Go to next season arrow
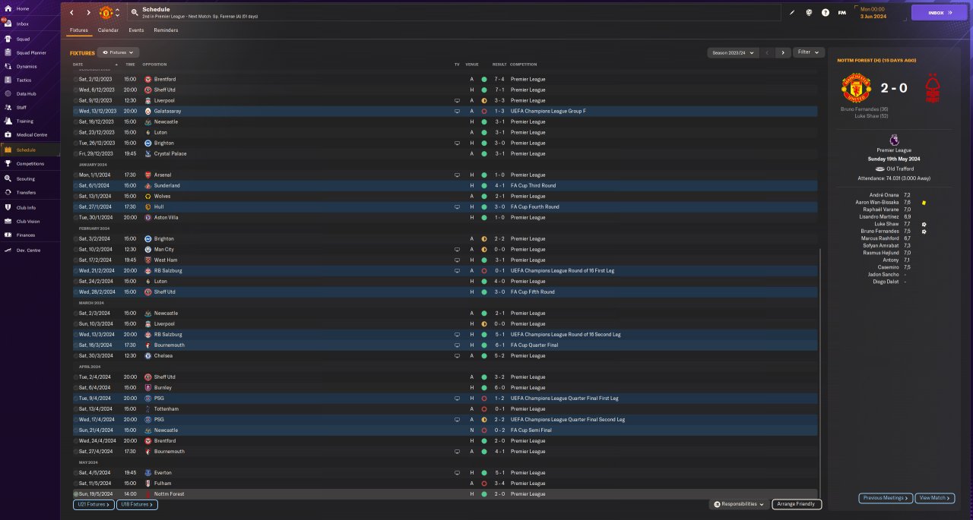Image resolution: width=973 pixels, height=520 pixels. [783, 52]
